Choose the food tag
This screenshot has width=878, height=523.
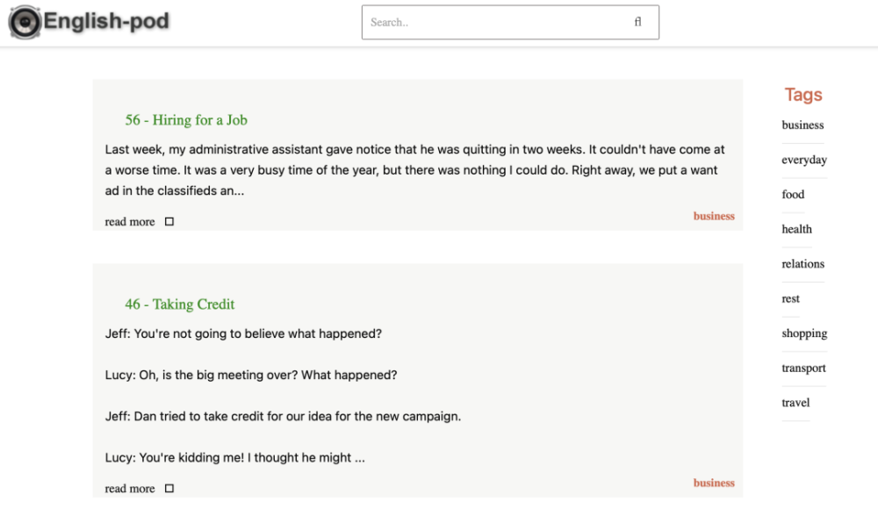point(793,194)
